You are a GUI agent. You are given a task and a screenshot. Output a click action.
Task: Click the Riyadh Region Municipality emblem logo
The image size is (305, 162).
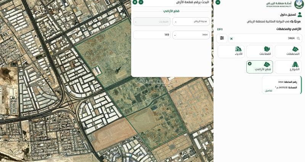point(298,4)
